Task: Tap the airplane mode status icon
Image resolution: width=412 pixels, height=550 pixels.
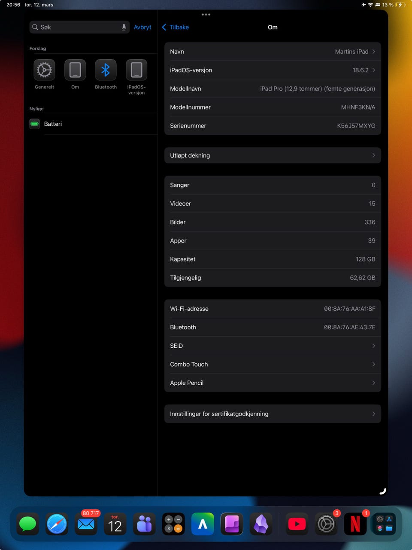Action: pos(364,5)
